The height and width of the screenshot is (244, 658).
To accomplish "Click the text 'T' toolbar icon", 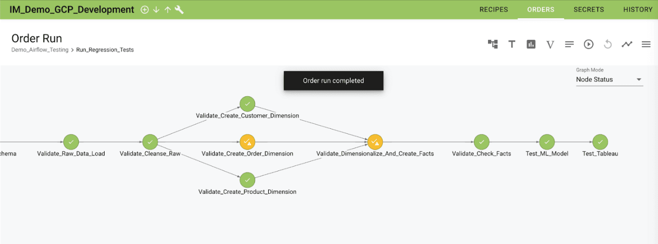I will [512, 44].
